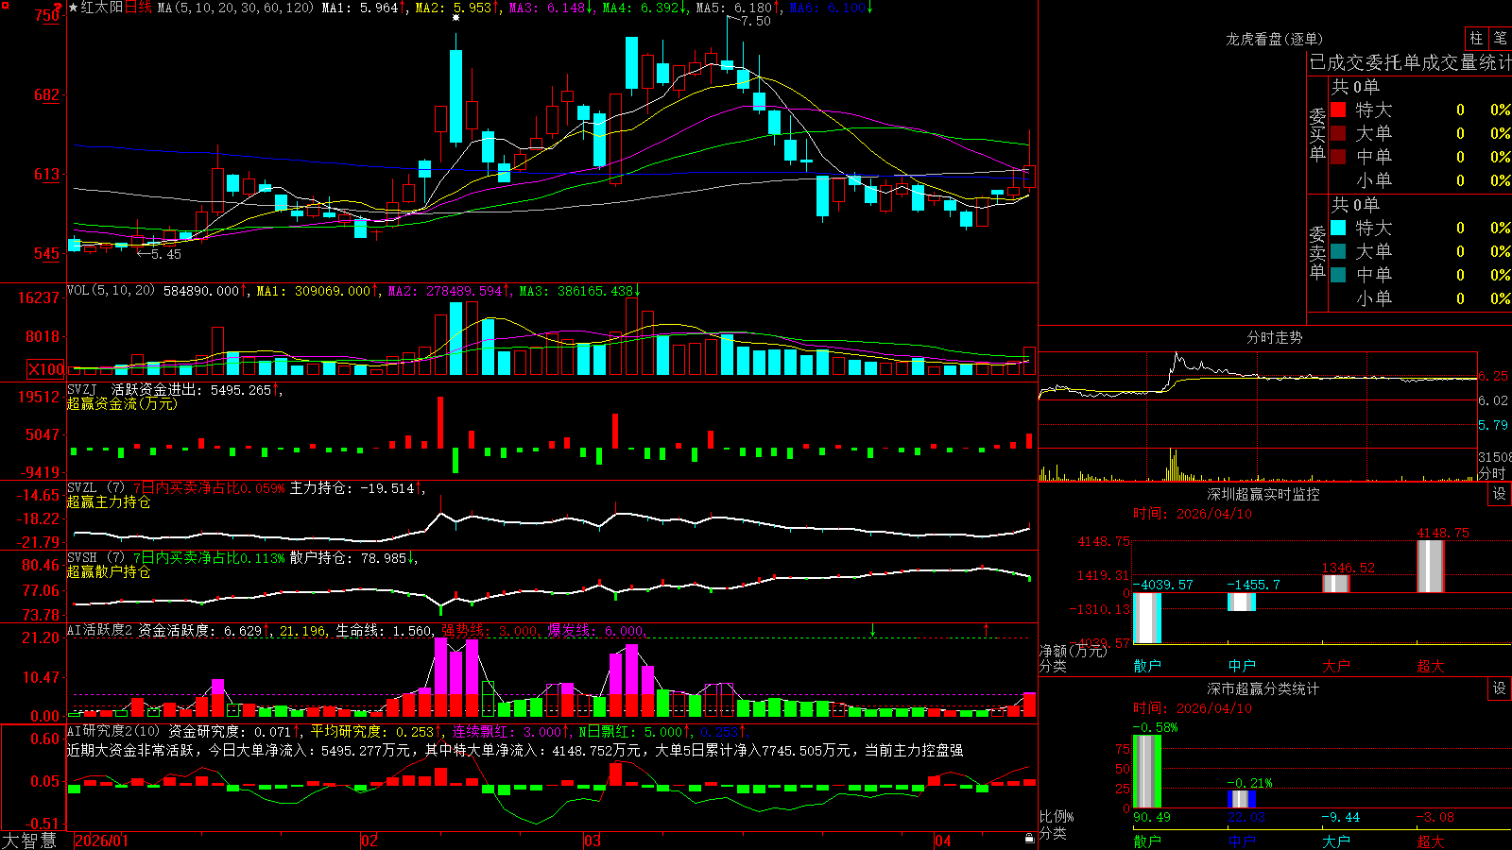Click the red 特大 buy-order color swatch
This screenshot has height=850, width=1512.
tap(1338, 110)
